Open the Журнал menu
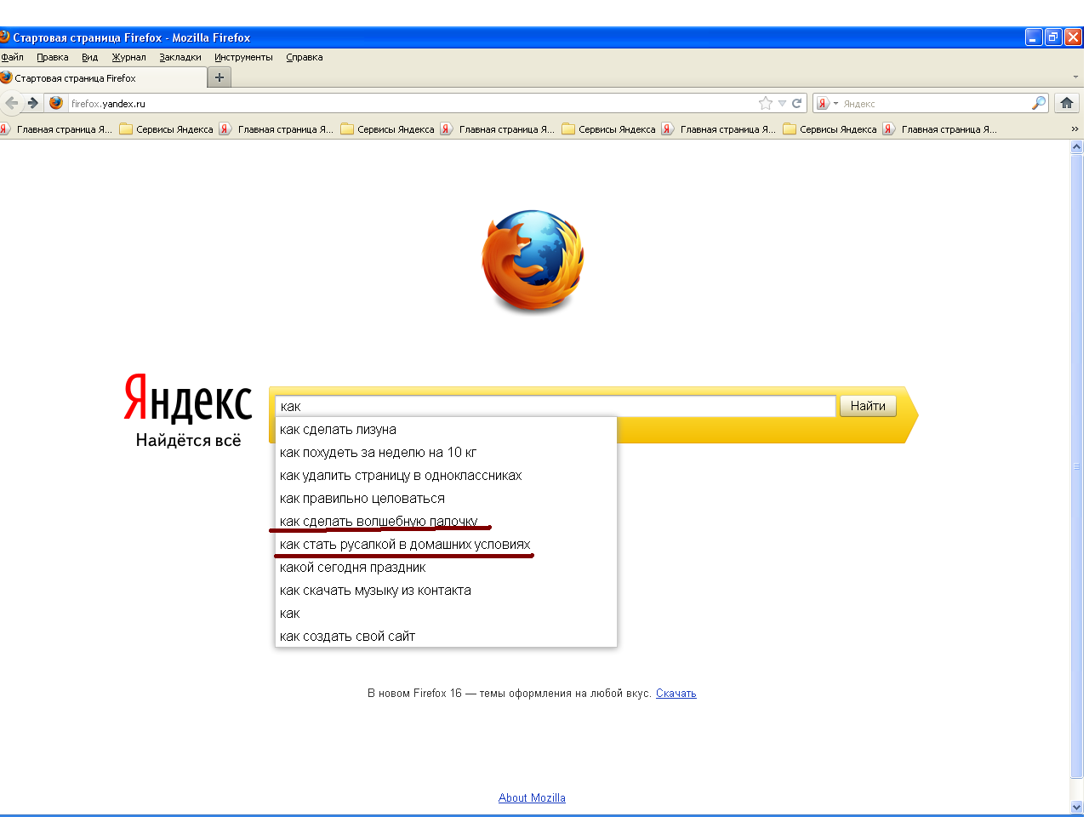Viewport: 1089px width, 817px height. click(129, 57)
